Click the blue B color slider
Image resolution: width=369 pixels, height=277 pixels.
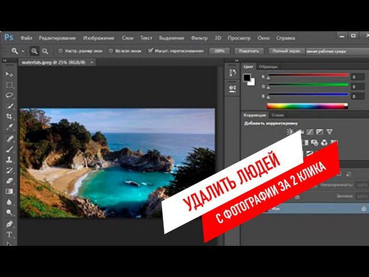[308, 95]
